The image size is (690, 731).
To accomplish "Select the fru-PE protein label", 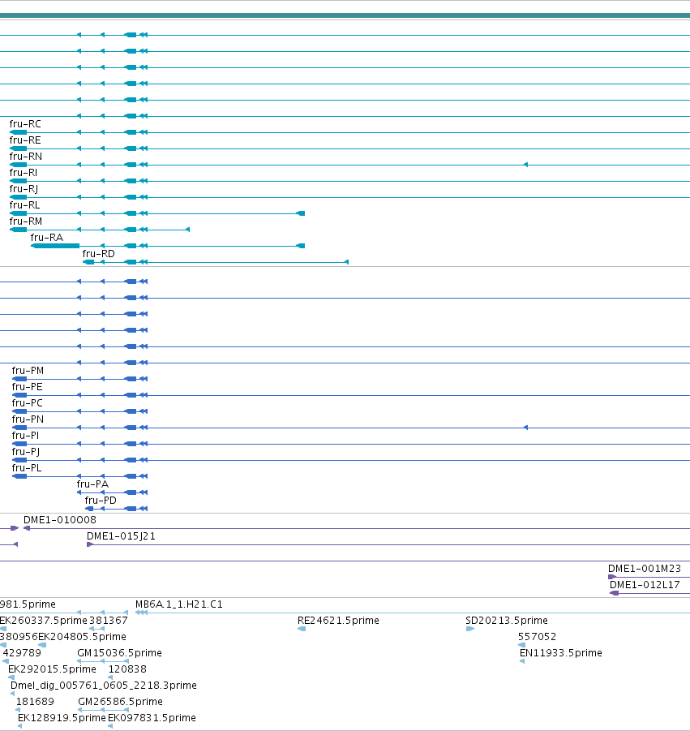I will pos(27,387).
